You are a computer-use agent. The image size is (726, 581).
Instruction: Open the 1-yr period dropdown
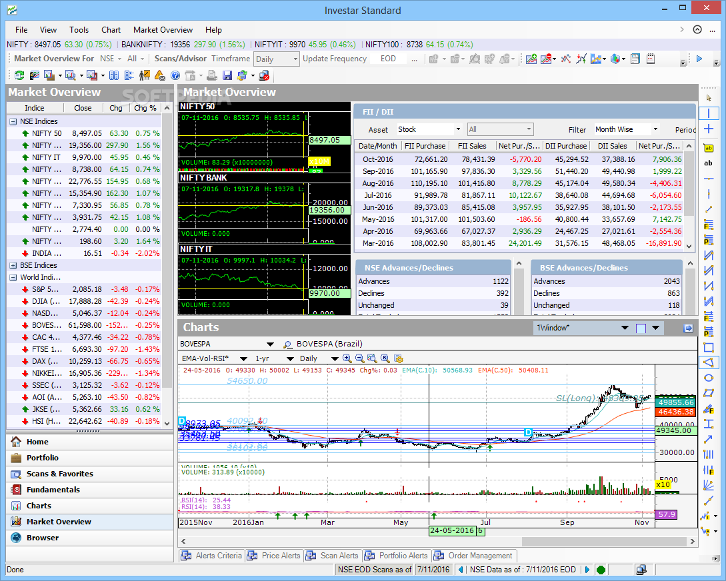[x=290, y=358]
